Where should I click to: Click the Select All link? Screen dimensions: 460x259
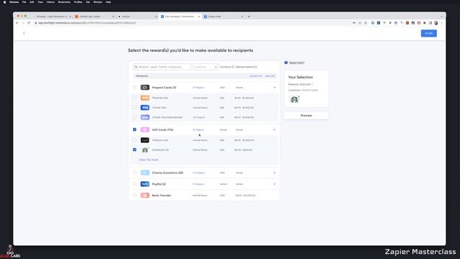tap(270, 76)
